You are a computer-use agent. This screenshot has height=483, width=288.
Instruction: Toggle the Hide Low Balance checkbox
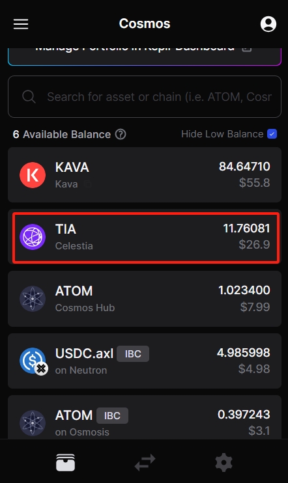272,134
